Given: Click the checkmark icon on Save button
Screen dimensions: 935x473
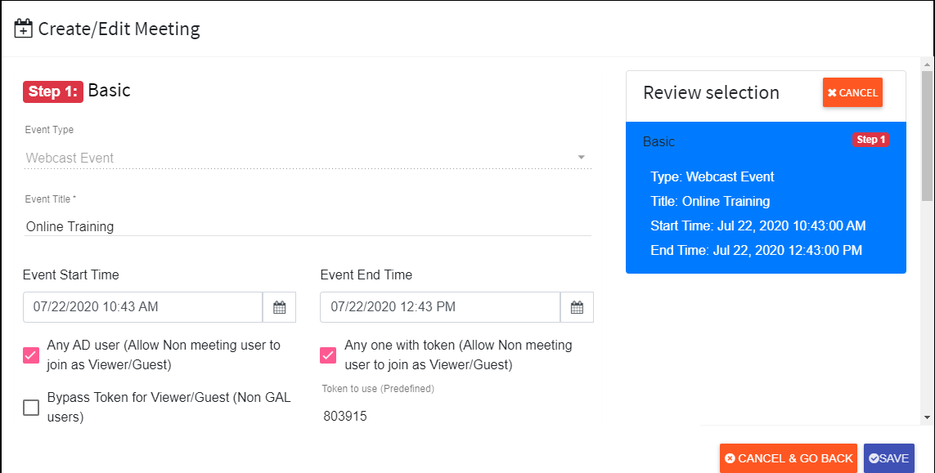Looking at the screenshot, I should pos(874,458).
